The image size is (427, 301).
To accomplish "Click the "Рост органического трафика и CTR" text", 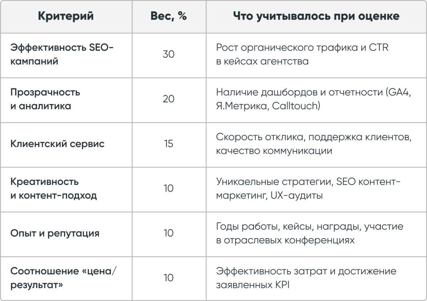I will (302, 48).
